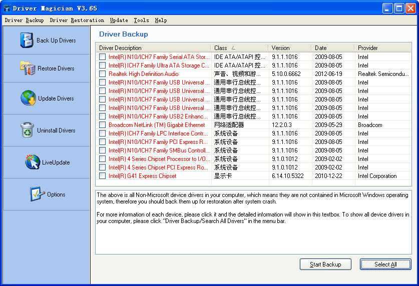Click version 5.10.0.6662 cell

tap(286, 74)
